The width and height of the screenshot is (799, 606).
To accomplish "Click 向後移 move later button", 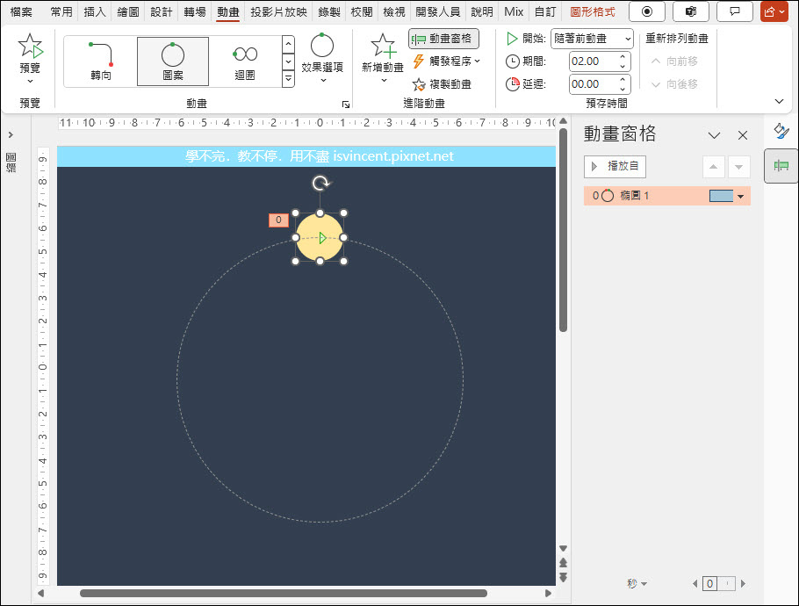I will pos(674,84).
